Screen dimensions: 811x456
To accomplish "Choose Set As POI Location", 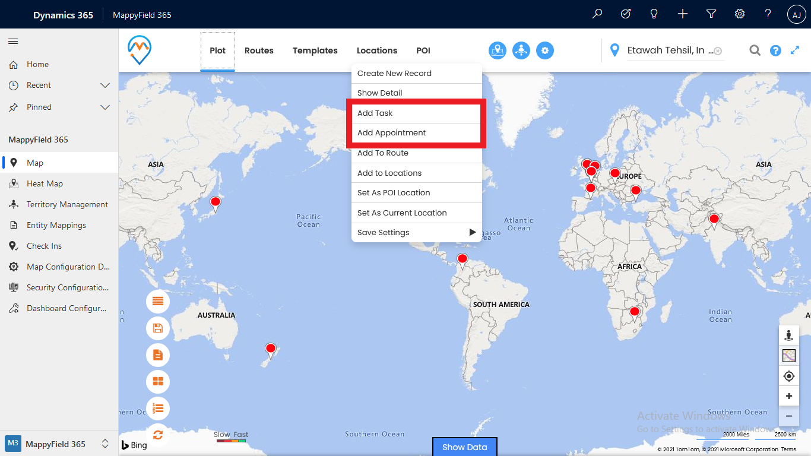I will [x=417, y=193].
